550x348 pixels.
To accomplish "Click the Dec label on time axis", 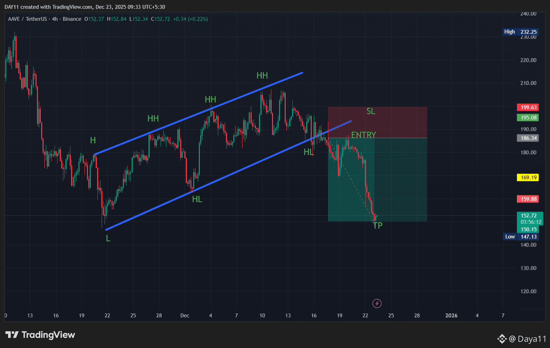I will (185, 316).
